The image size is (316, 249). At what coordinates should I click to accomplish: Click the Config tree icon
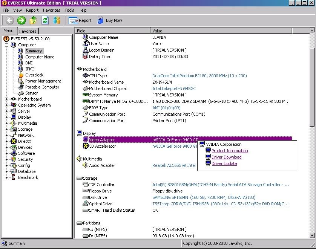coord(14,165)
